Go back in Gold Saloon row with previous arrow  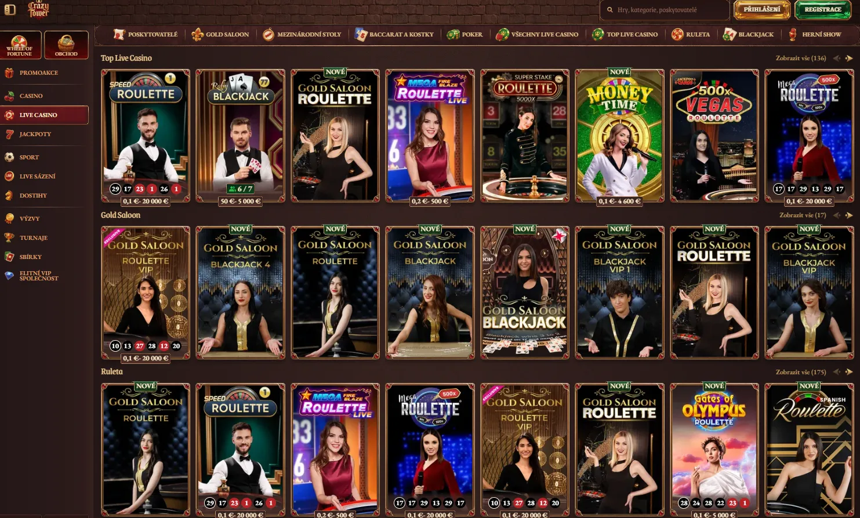(x=837, y=215)
